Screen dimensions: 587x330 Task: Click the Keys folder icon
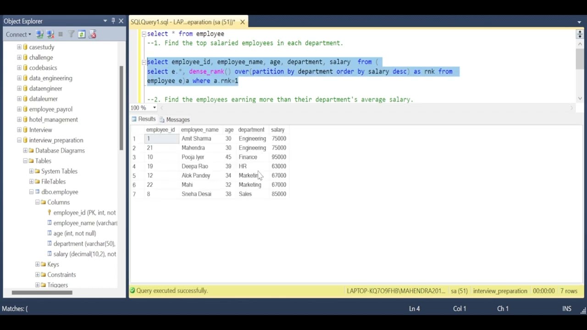click(43, 264)
